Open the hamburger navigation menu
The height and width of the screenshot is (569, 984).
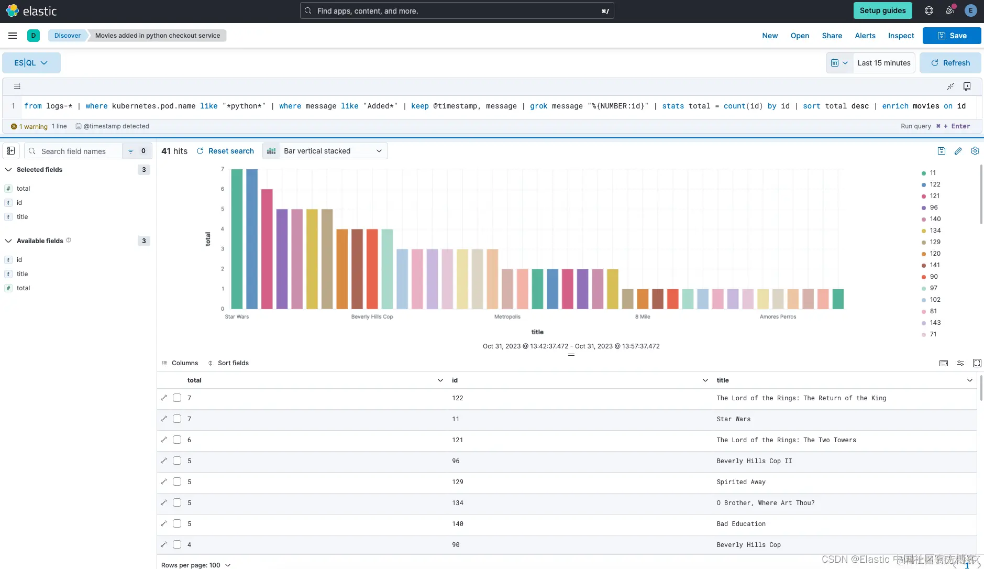[x=13, y=36]
